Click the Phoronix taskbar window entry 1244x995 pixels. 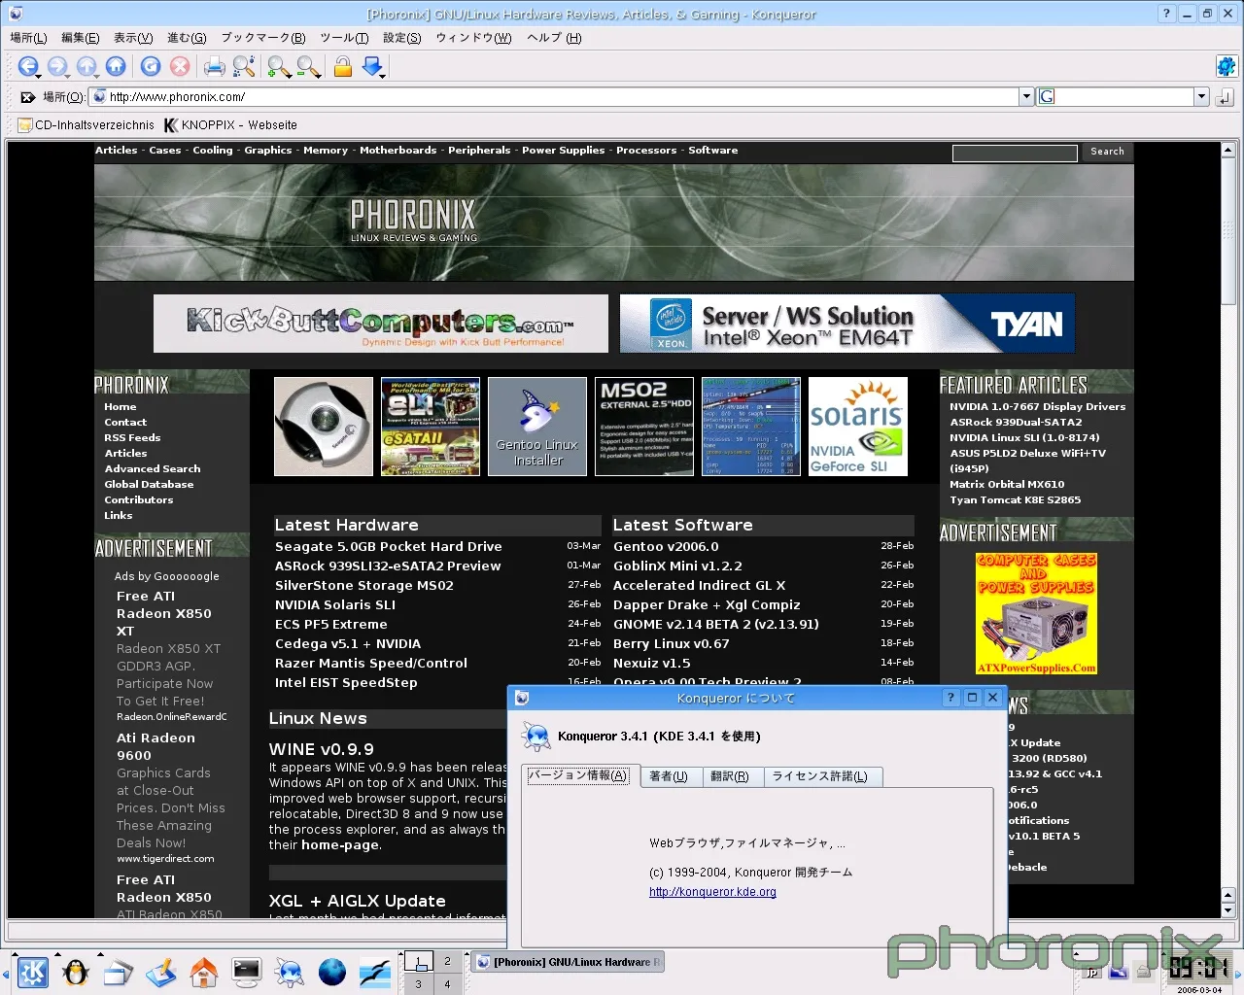pyautogui.click(x=569, y=962)
